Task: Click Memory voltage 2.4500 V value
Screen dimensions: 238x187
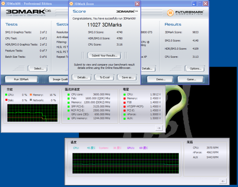Action: [155, 98]
